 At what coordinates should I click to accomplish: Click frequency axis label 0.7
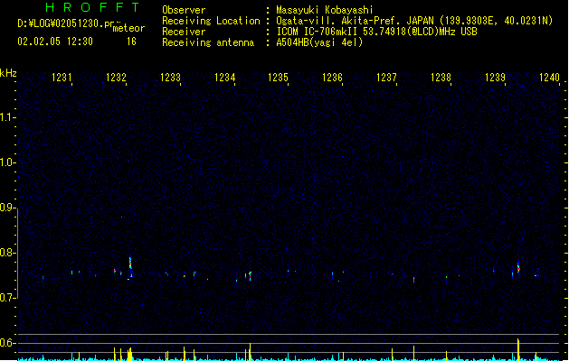point(7,298)
